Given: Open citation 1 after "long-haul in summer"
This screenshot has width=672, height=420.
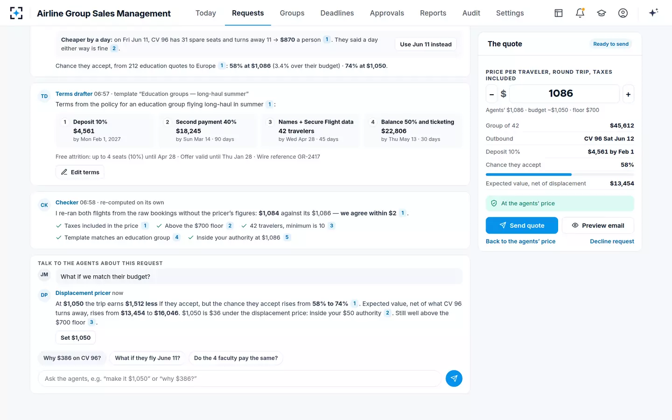Looking at the screenshot, I should pyautogui.click(x=269, y=105).
